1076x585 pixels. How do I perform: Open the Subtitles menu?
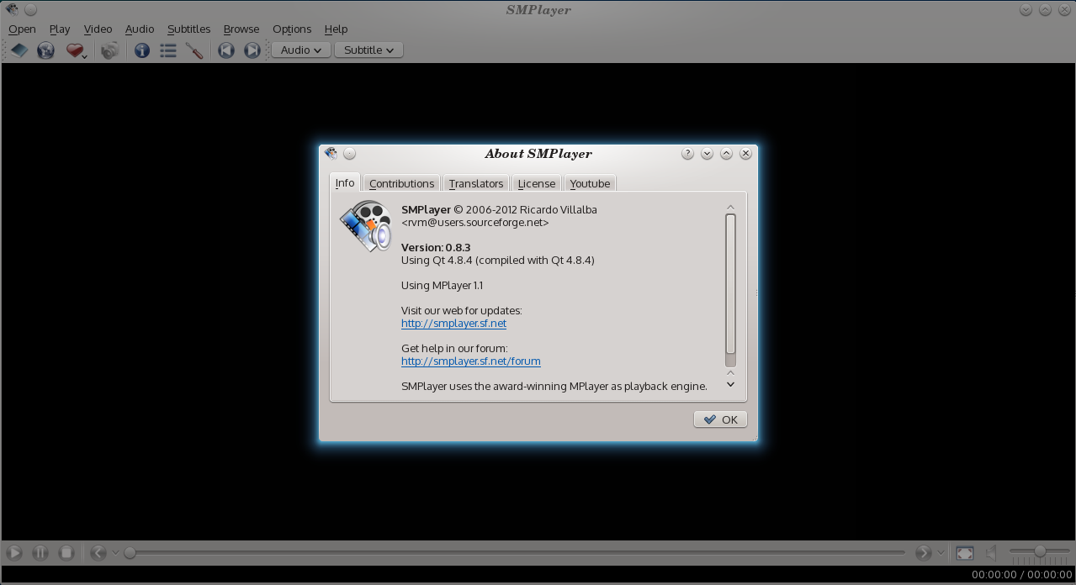pos(188,29)
